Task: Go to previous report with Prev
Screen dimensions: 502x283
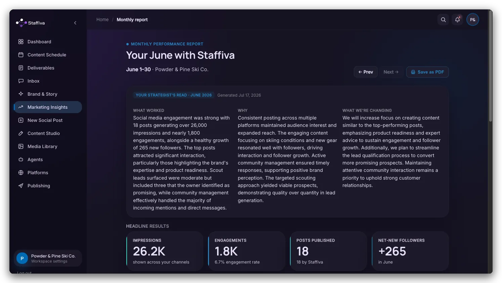Action: pos(366,72)
